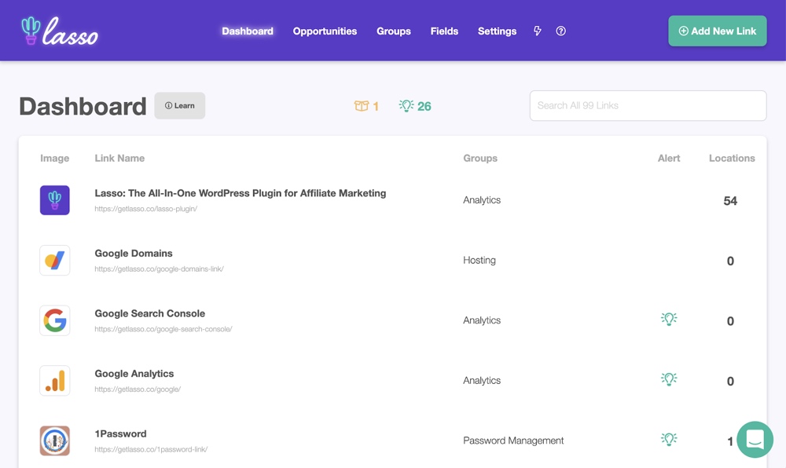Image resolution: width=786 pixels, height=468 pixels.
Task: Open the Fields tab
Action: coord(444,31)
